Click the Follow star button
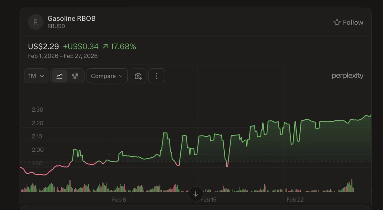The height and width of the screenshot is (210, 383). coord(348,22)
